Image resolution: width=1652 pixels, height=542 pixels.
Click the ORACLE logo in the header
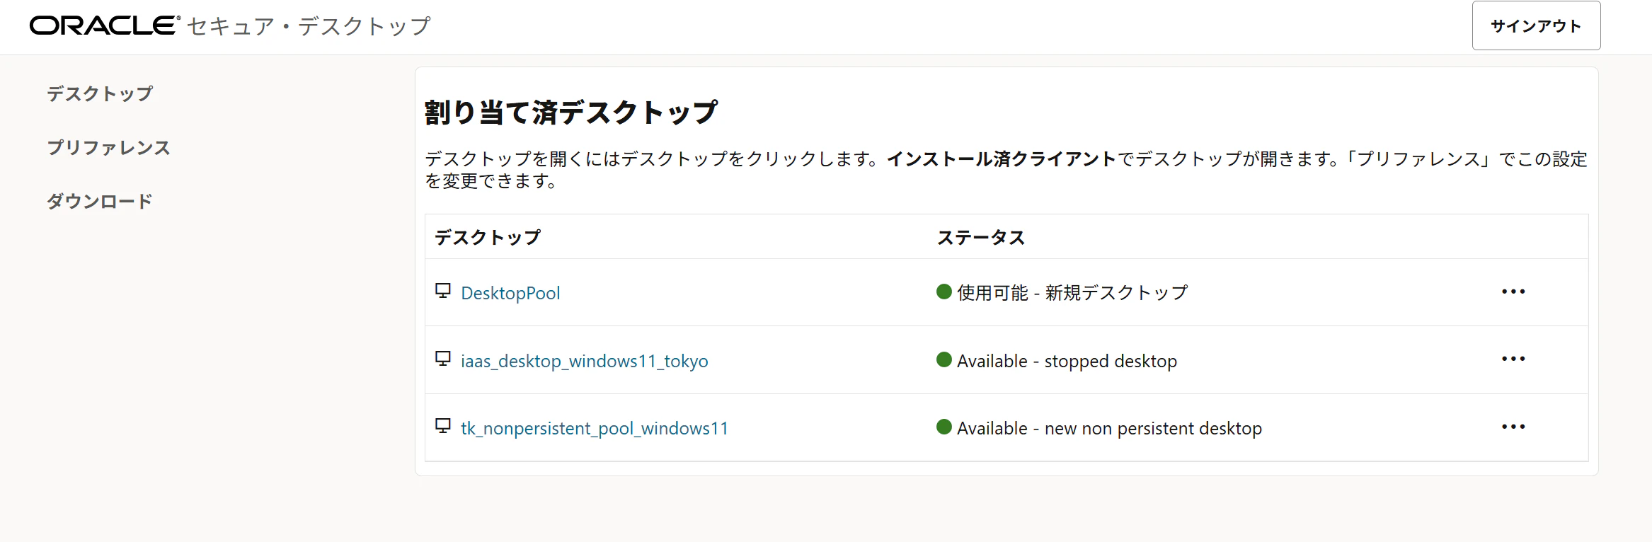coord(105,25)
